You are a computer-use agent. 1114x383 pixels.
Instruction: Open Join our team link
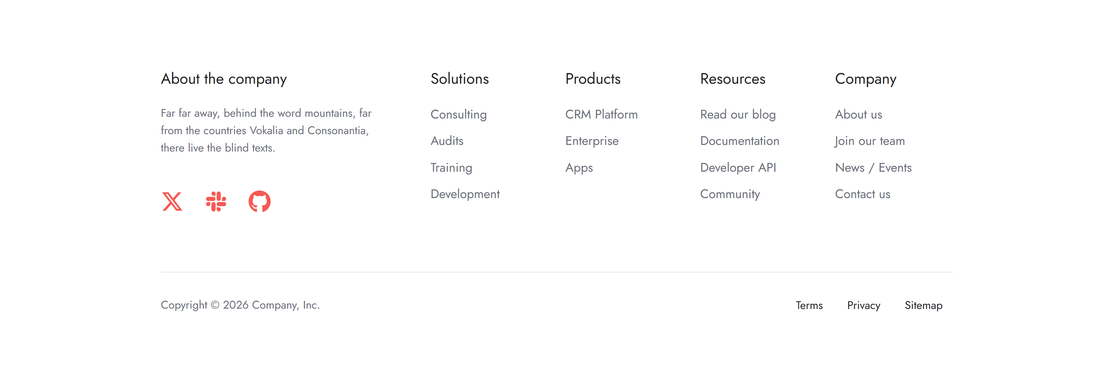[x=869, y=141]
